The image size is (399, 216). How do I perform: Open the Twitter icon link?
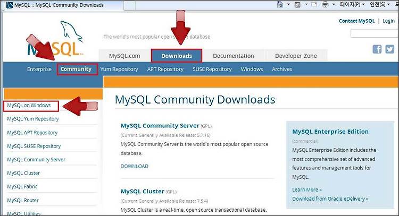(389, 49)
